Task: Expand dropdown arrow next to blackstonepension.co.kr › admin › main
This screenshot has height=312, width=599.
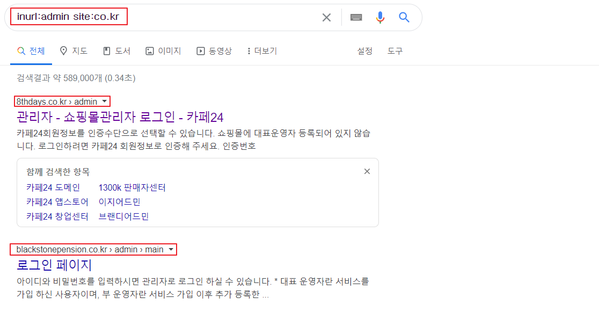Action: (x=171, y=249)
